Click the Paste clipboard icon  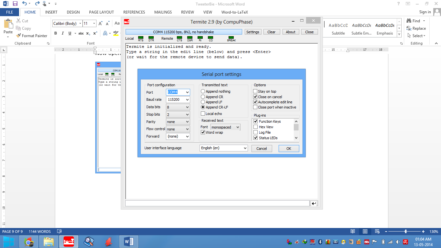pyautogui.click(x=8, y=24)
